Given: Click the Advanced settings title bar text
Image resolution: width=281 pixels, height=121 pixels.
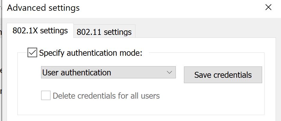Looking at the screenshot, I should [x=43, y=8].
